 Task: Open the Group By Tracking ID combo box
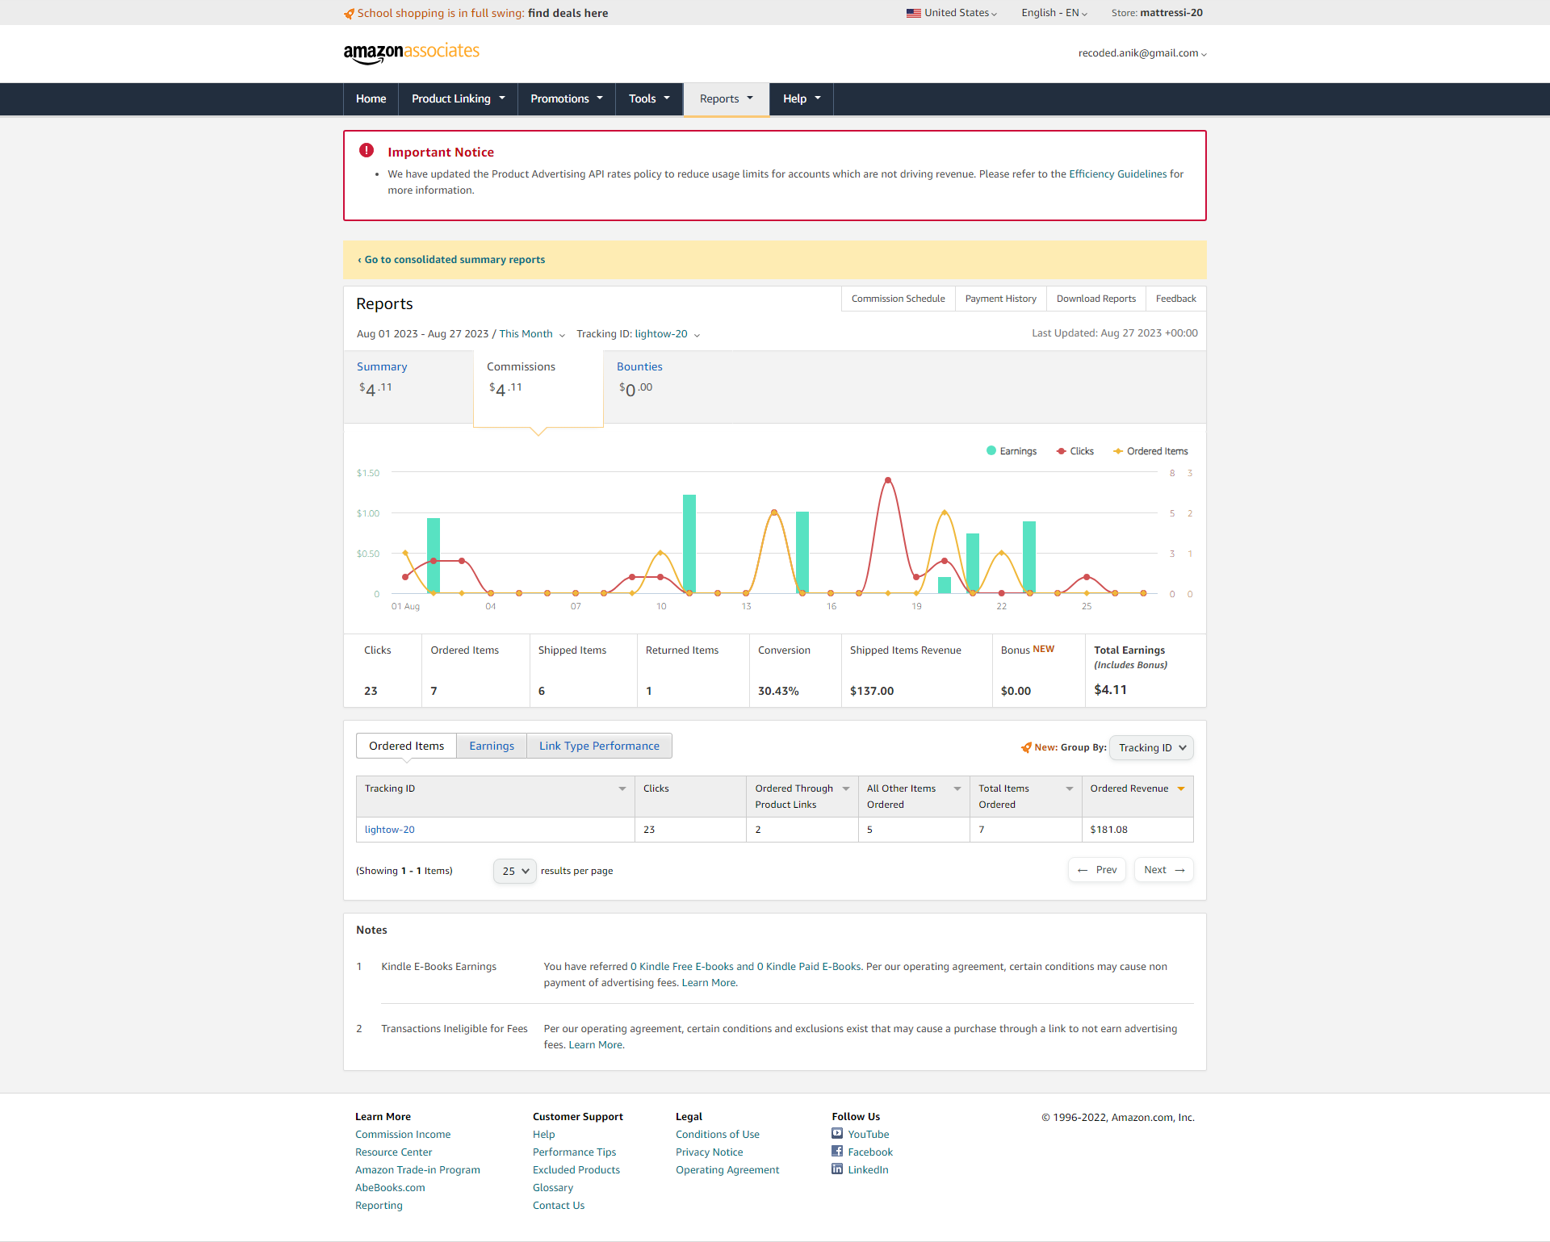pyautogui.click(x=1151, y=747)
